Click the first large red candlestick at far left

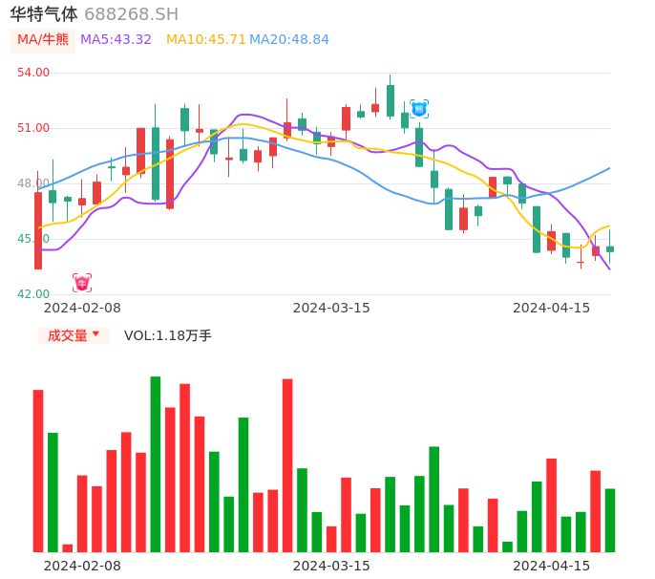(38, 230)
